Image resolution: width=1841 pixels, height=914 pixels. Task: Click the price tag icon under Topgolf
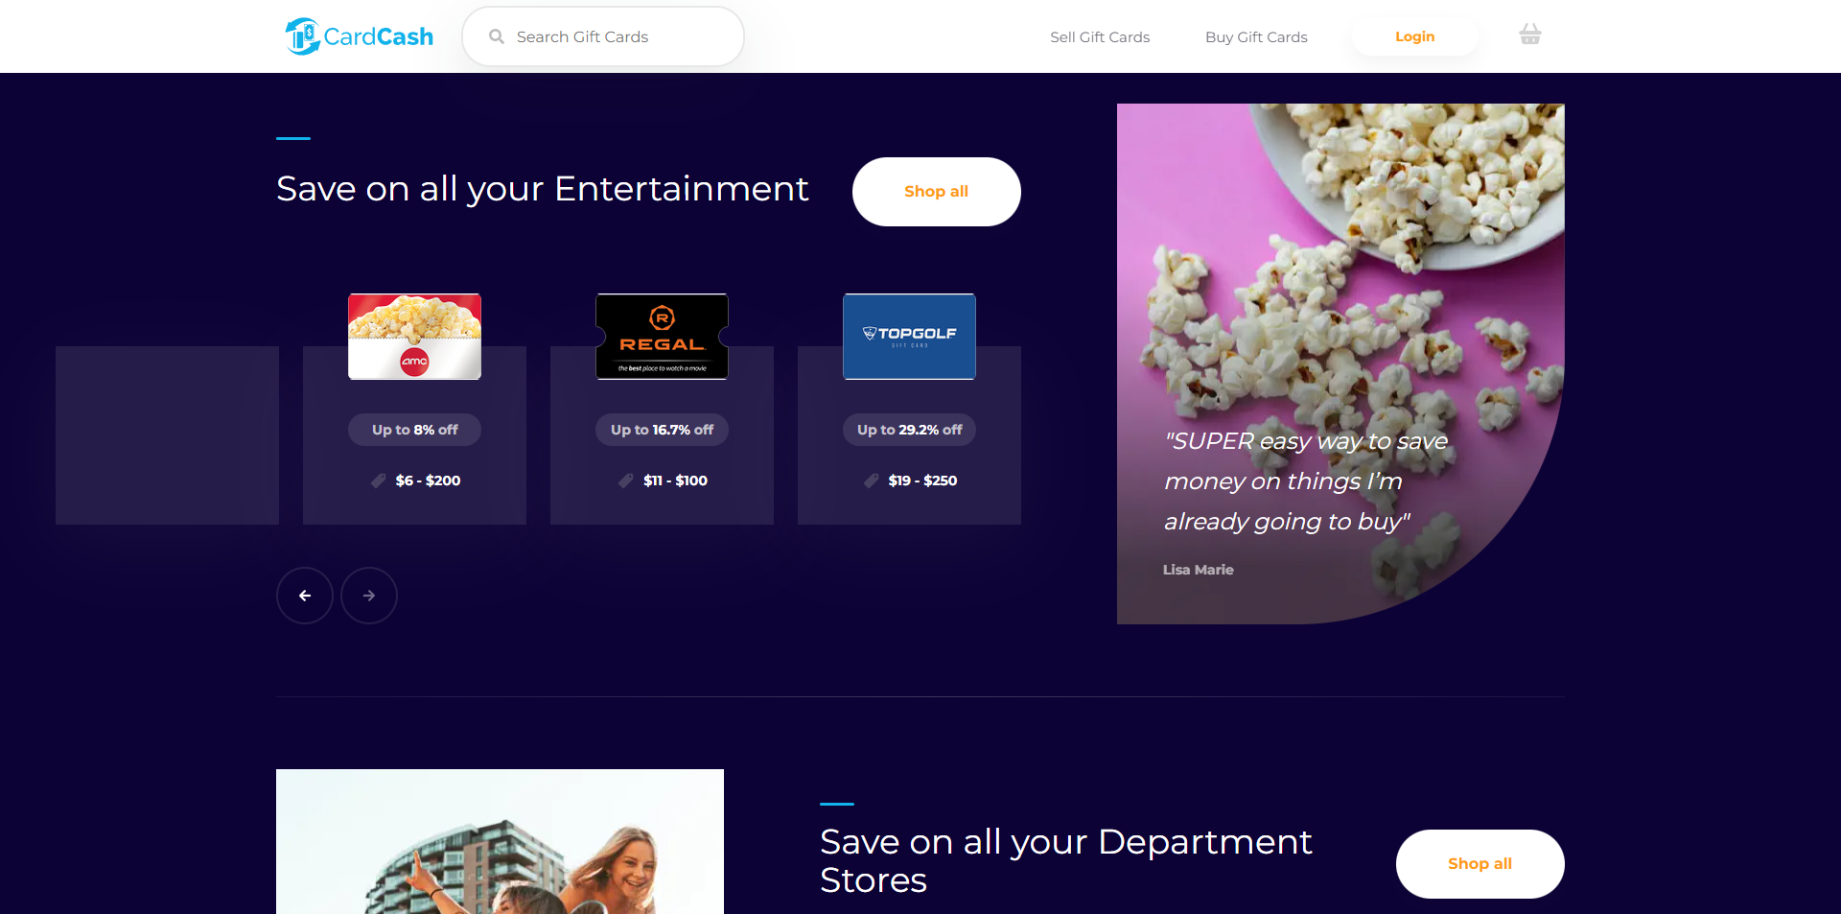coord(872,480)
